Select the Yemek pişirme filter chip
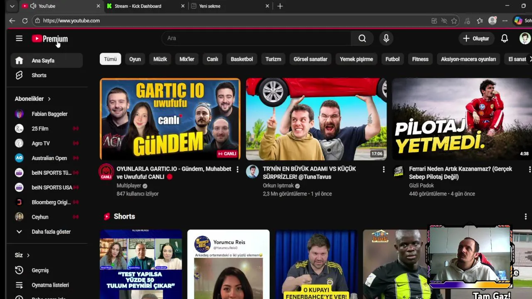 pyautogui.click(x=356, y=59)
